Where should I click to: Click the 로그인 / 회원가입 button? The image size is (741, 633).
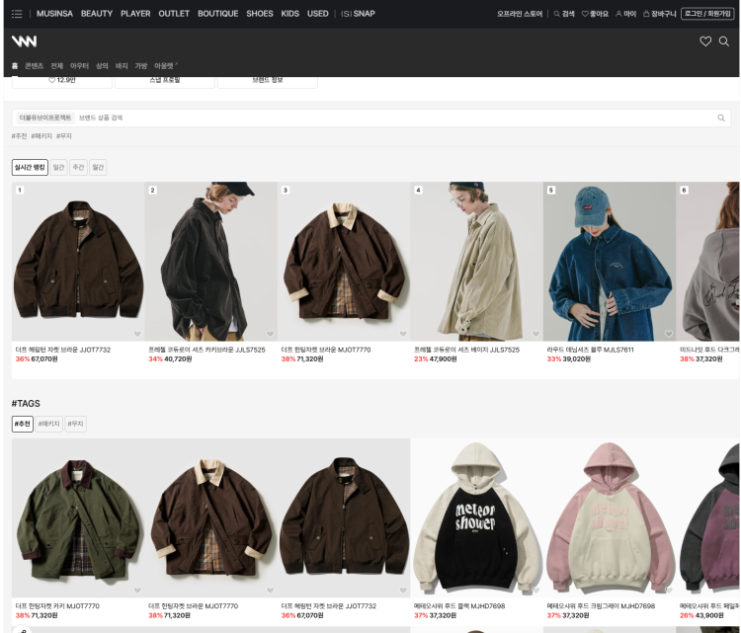(x=706, y=14)
